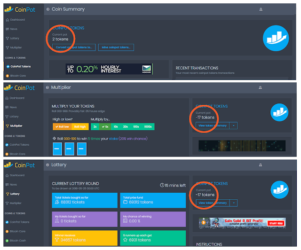301x250 pixels.
Task: Click the 'Winner receives' 34657 tokens tile
Action: 85,238
